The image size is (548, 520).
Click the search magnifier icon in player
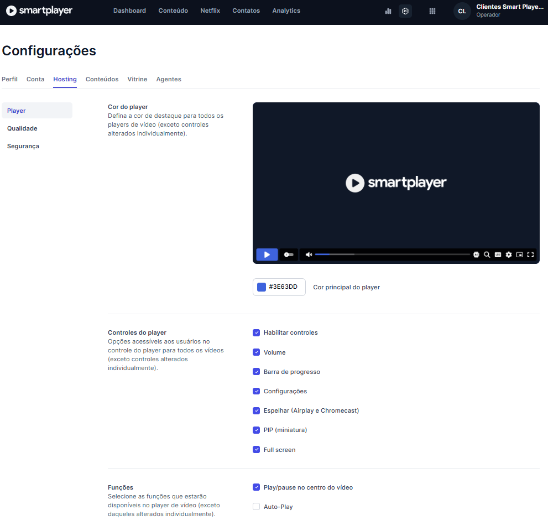pyautogui.click(x=487, y=254)
